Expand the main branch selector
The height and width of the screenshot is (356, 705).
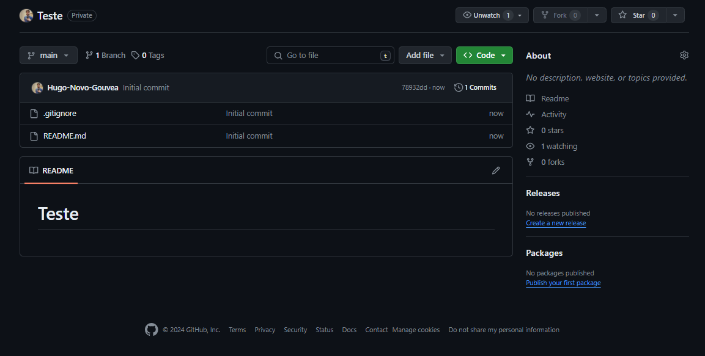[x=48, y=56]
